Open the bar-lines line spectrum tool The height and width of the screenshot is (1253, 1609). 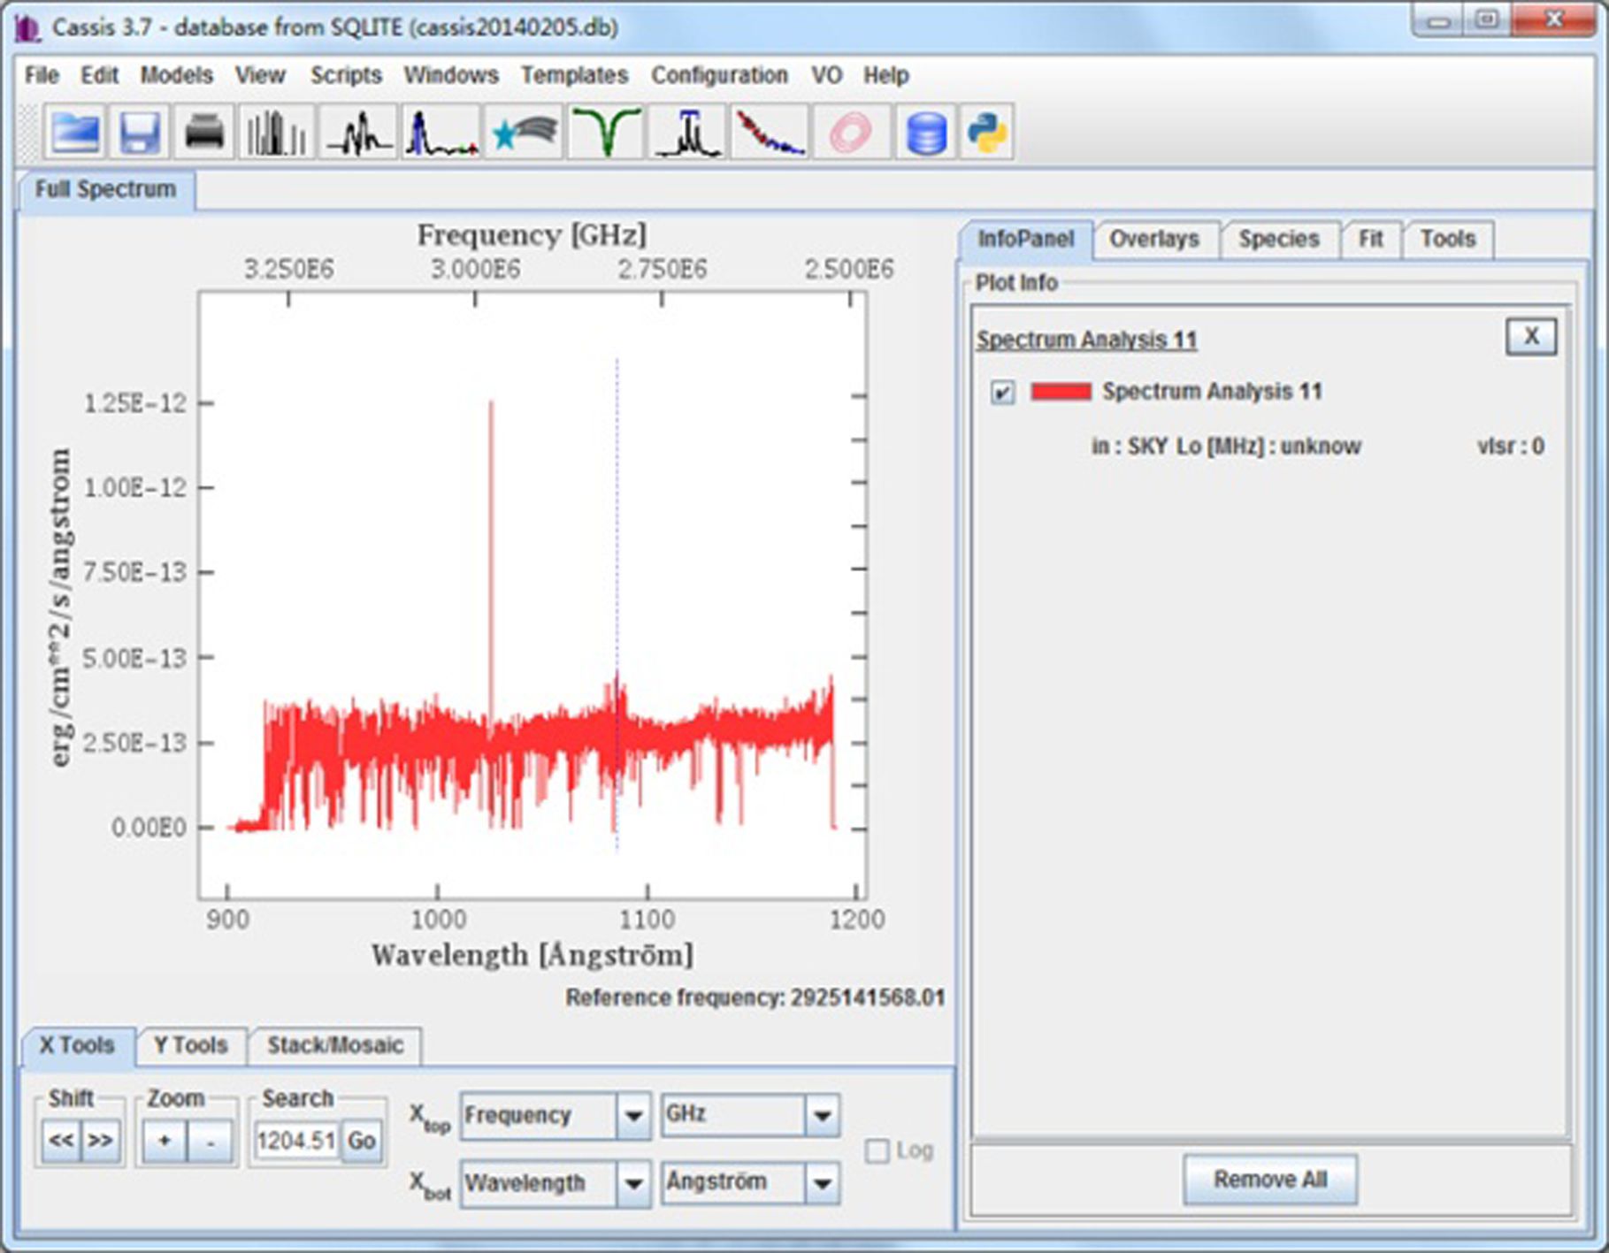(x=276, y=134)
